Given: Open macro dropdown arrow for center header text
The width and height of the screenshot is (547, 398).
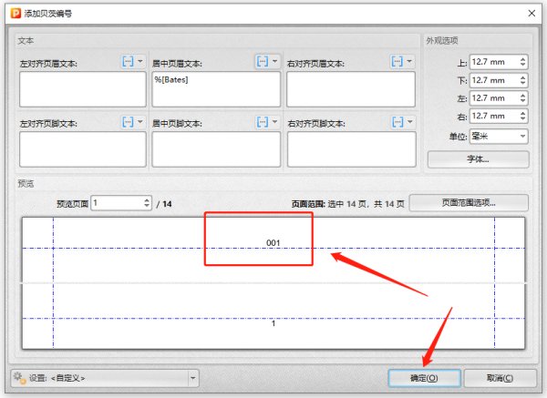Looking at the screenshot, I should pyautogui.click(x=275, y=62).
